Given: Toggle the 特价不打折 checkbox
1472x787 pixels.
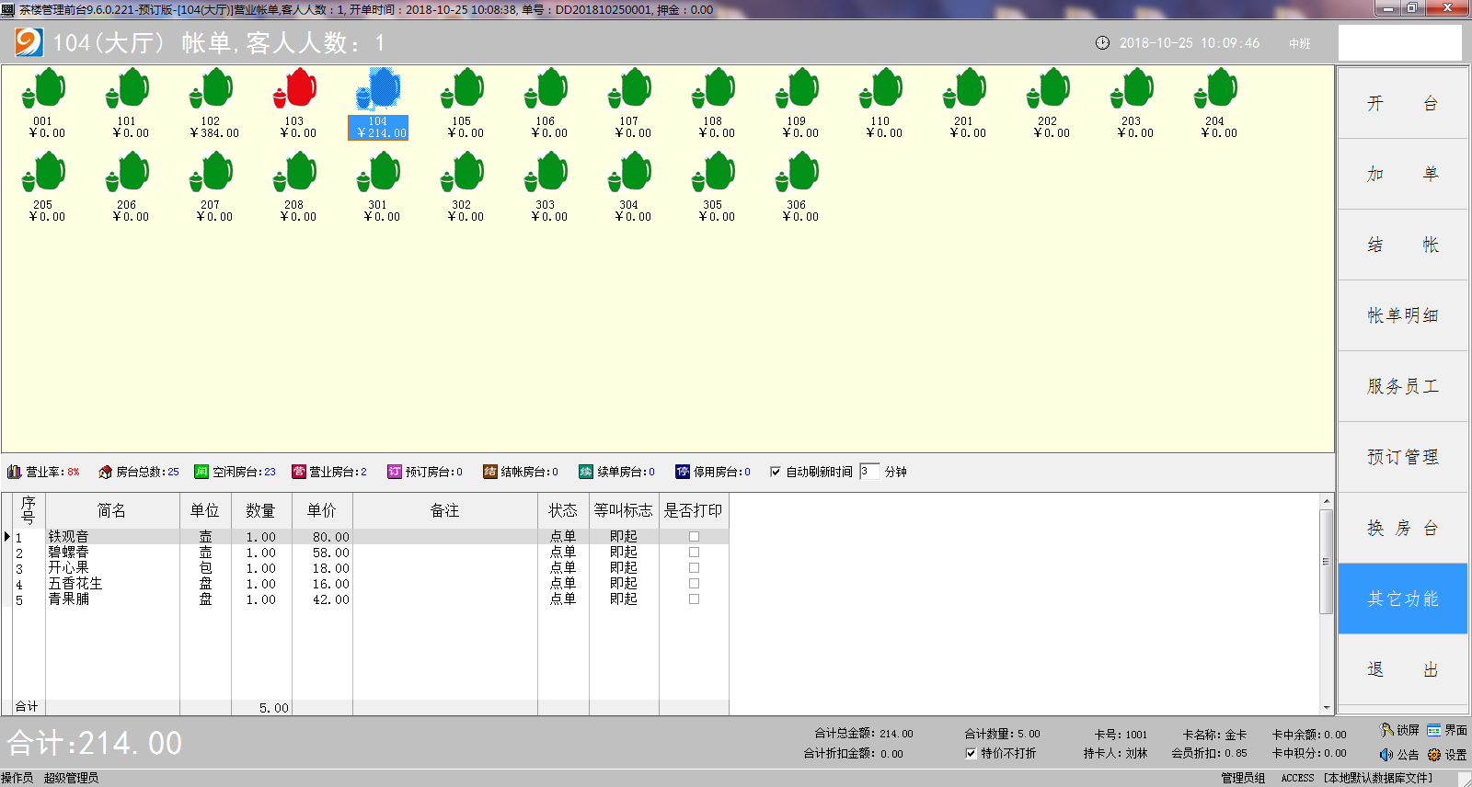Looking at the screenshot, I should click(971, 753).
